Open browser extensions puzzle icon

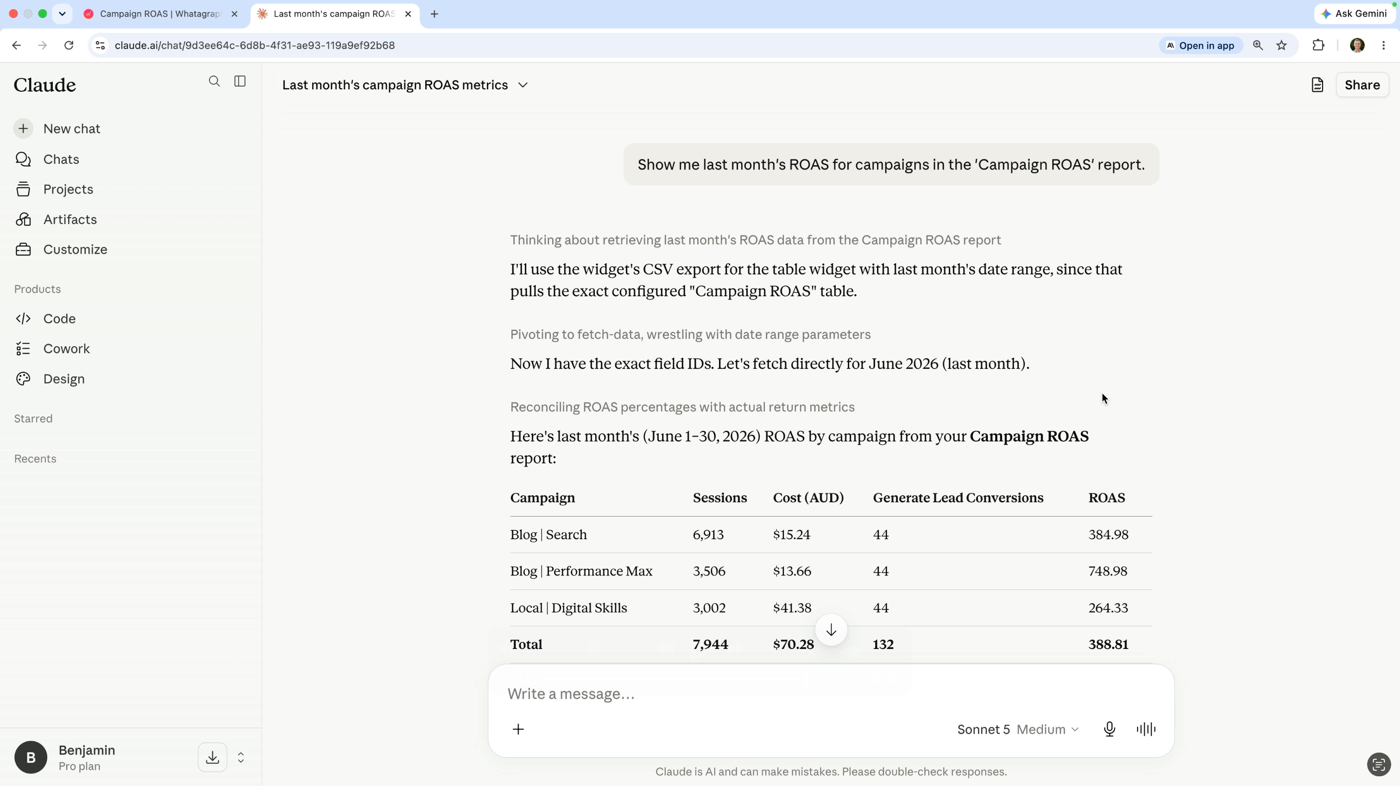coord(1318,46)
